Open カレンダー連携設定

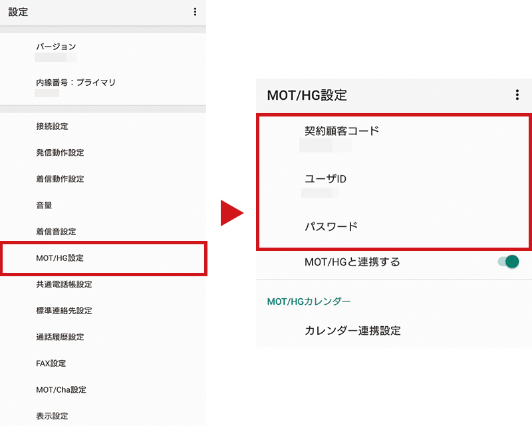click(x=394, y=331)
